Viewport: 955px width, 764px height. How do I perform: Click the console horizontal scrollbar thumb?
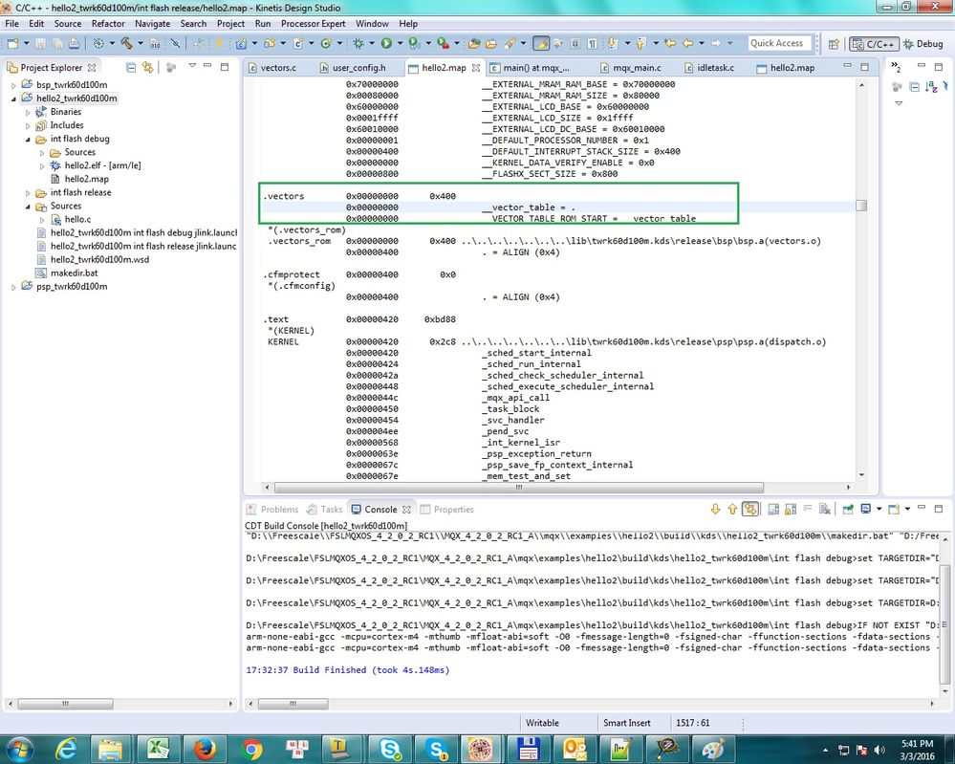coord(293,704)
